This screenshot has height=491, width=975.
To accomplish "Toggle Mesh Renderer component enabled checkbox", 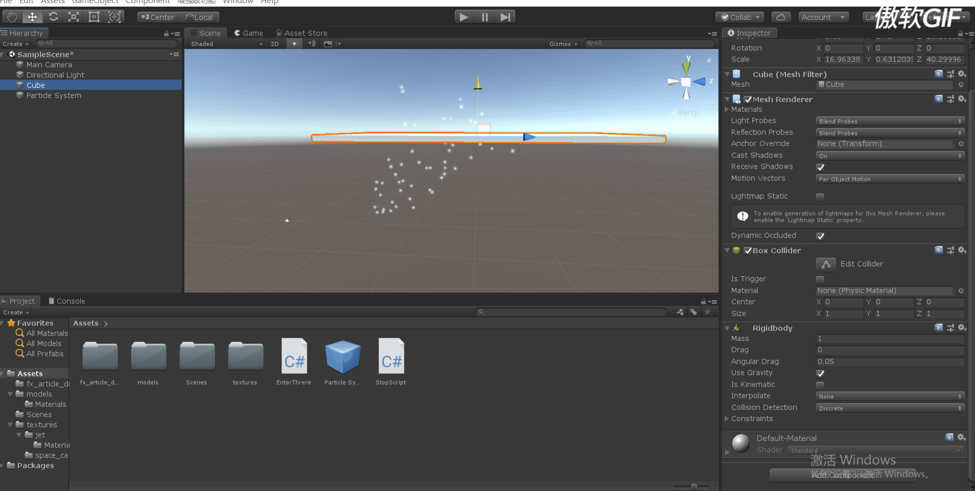I will (x=748, y=100).
